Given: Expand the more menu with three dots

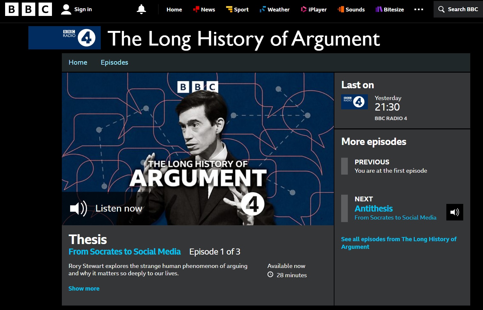Looking at the screenshot, I should click(419, 10).
